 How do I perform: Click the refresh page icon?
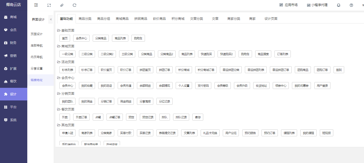click(x=75, y=5)
